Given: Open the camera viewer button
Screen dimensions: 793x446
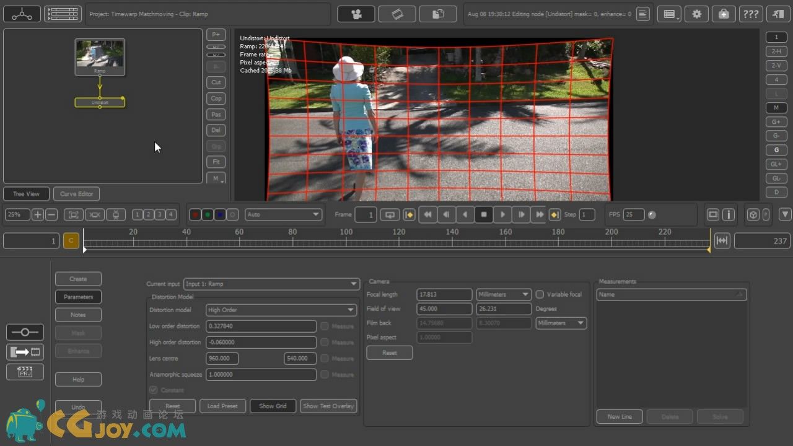Looking at the screenshot, I should [356, 14].
